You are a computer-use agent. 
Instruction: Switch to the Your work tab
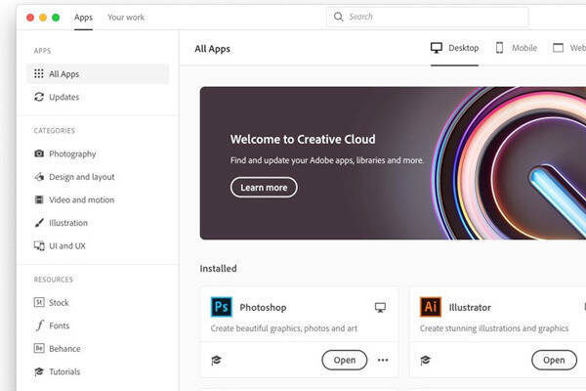124,17
